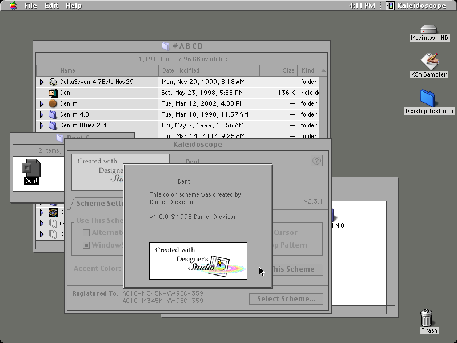Click the #ABCD window title bar

tap(182, 46)
